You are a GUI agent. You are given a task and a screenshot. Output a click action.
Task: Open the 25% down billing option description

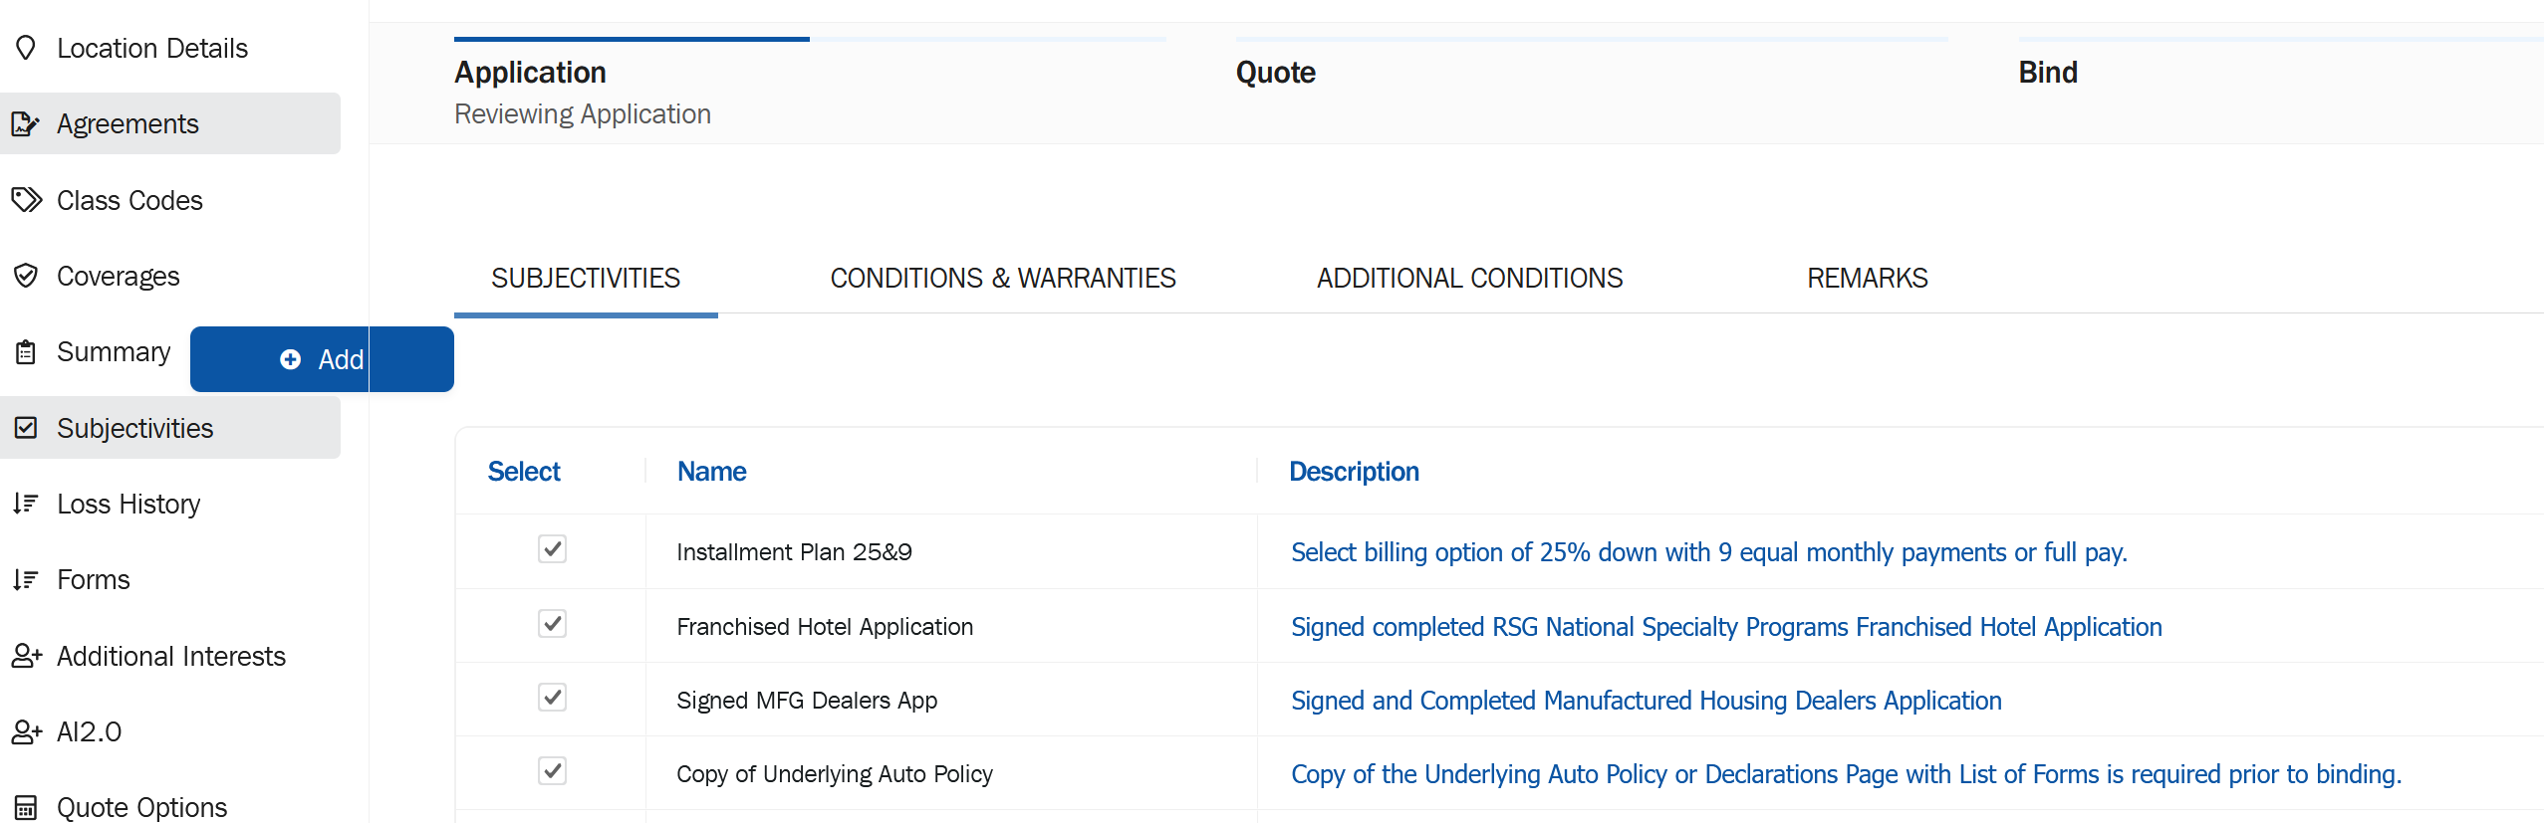(1708, 552)
